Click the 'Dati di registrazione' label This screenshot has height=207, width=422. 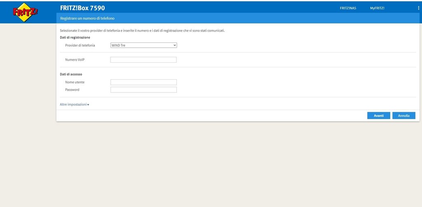75,38
